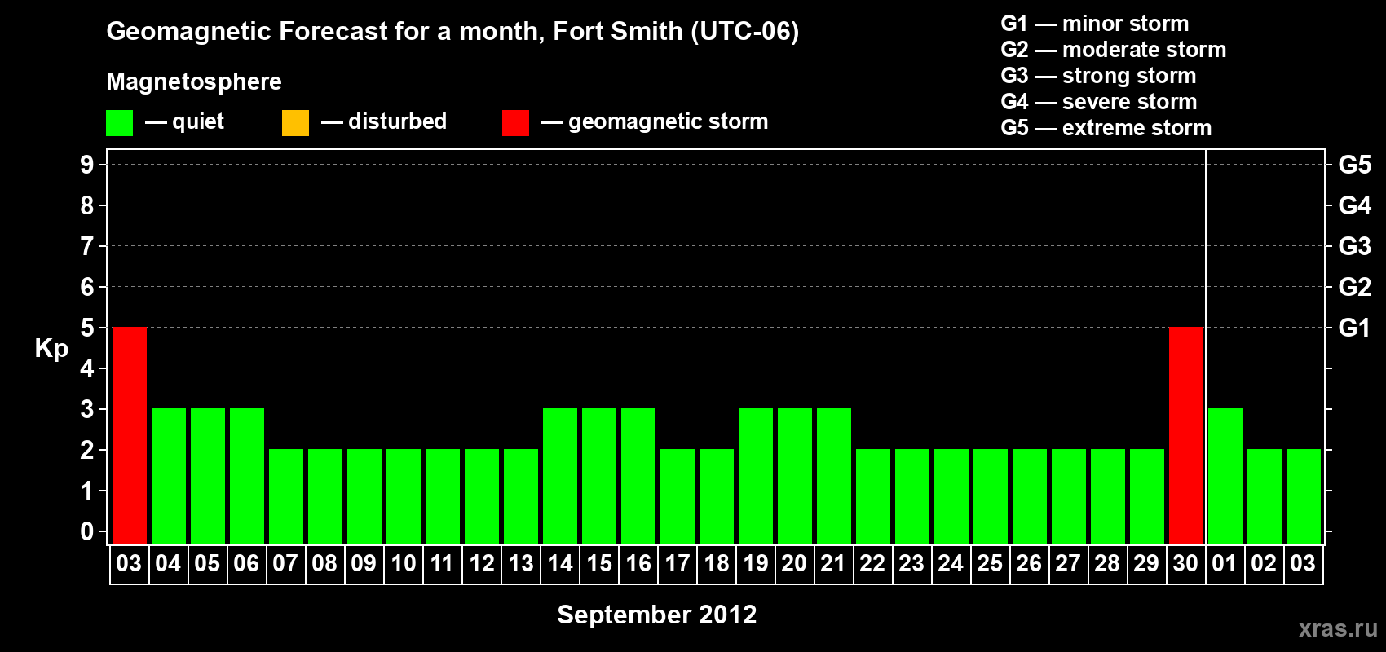Screen dimensions: 1386x652
Task: Click the date label 13 on the axis
Action: coord(520,563)
